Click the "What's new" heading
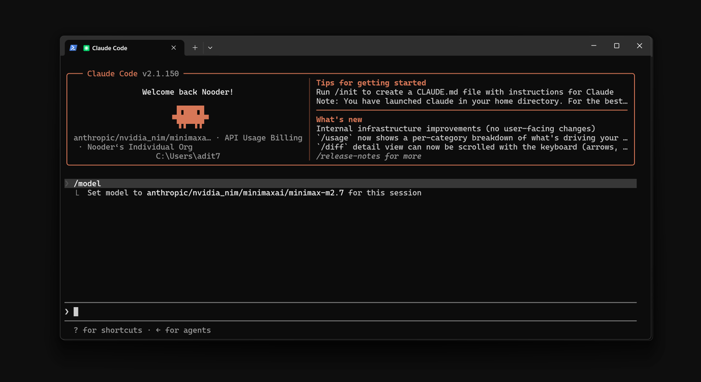701x382 pixels. tap(339, 119)
